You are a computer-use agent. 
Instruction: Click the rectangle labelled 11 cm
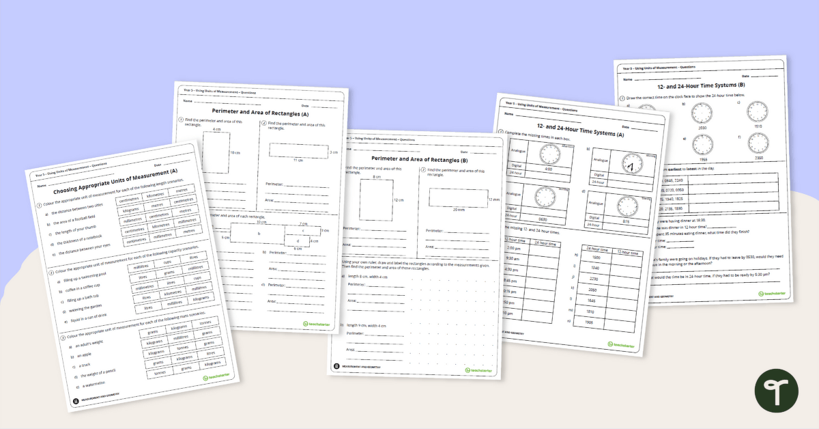coord(298,150)
